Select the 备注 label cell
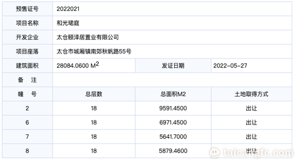This screenshot has height=160, width=295. coord(27,80)
